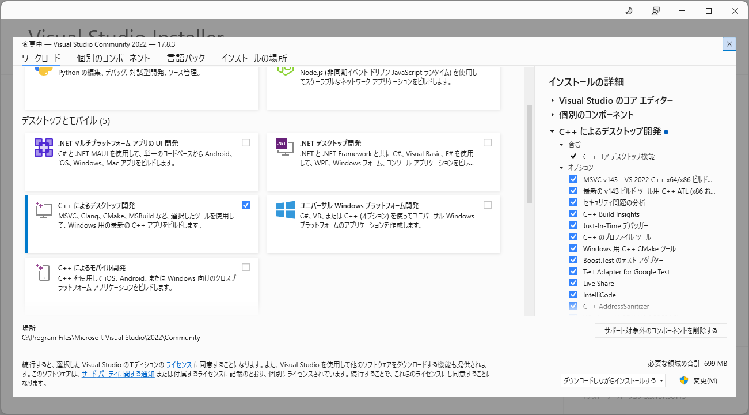Enable the .NET デスクトップ開発 workload checkbox

(488, 142)
